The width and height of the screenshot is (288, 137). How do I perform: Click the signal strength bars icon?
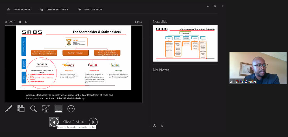[232, 81]
